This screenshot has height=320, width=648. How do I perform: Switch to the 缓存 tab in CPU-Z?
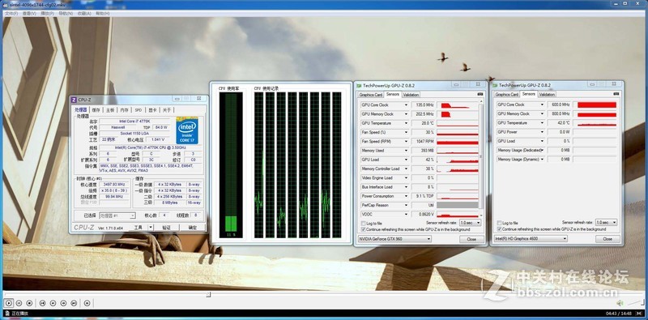[x=96, y=110]
